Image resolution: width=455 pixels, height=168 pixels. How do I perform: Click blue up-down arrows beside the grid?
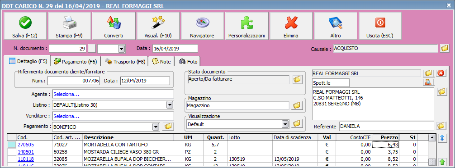(x=442, y=138)
